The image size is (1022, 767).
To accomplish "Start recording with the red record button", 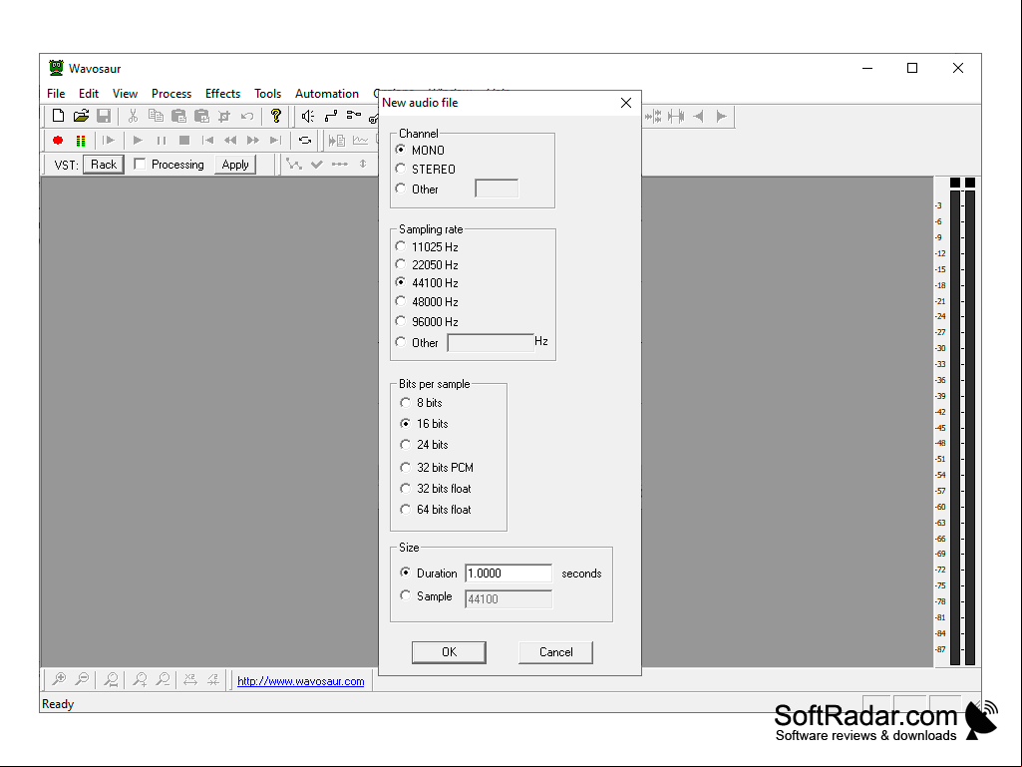I will click(x=58, y=141).
